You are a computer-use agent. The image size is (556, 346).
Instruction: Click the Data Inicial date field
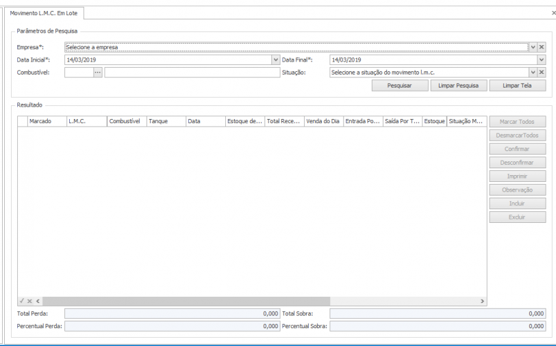pos(168,60)
